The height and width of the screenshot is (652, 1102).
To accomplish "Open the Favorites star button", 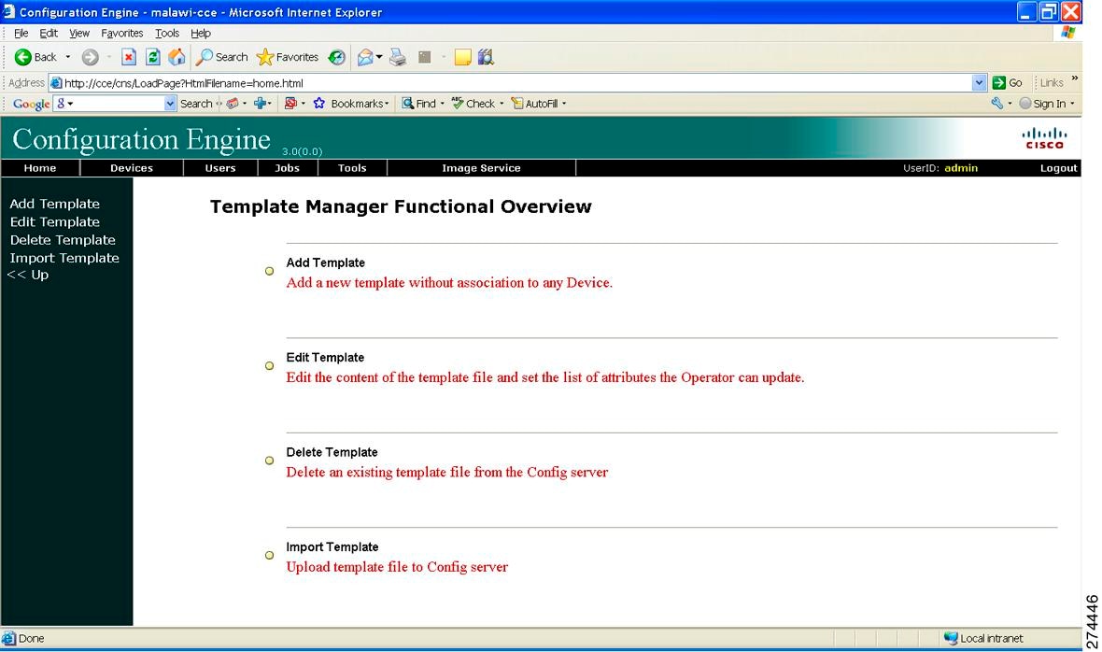I will click(288, 57).
